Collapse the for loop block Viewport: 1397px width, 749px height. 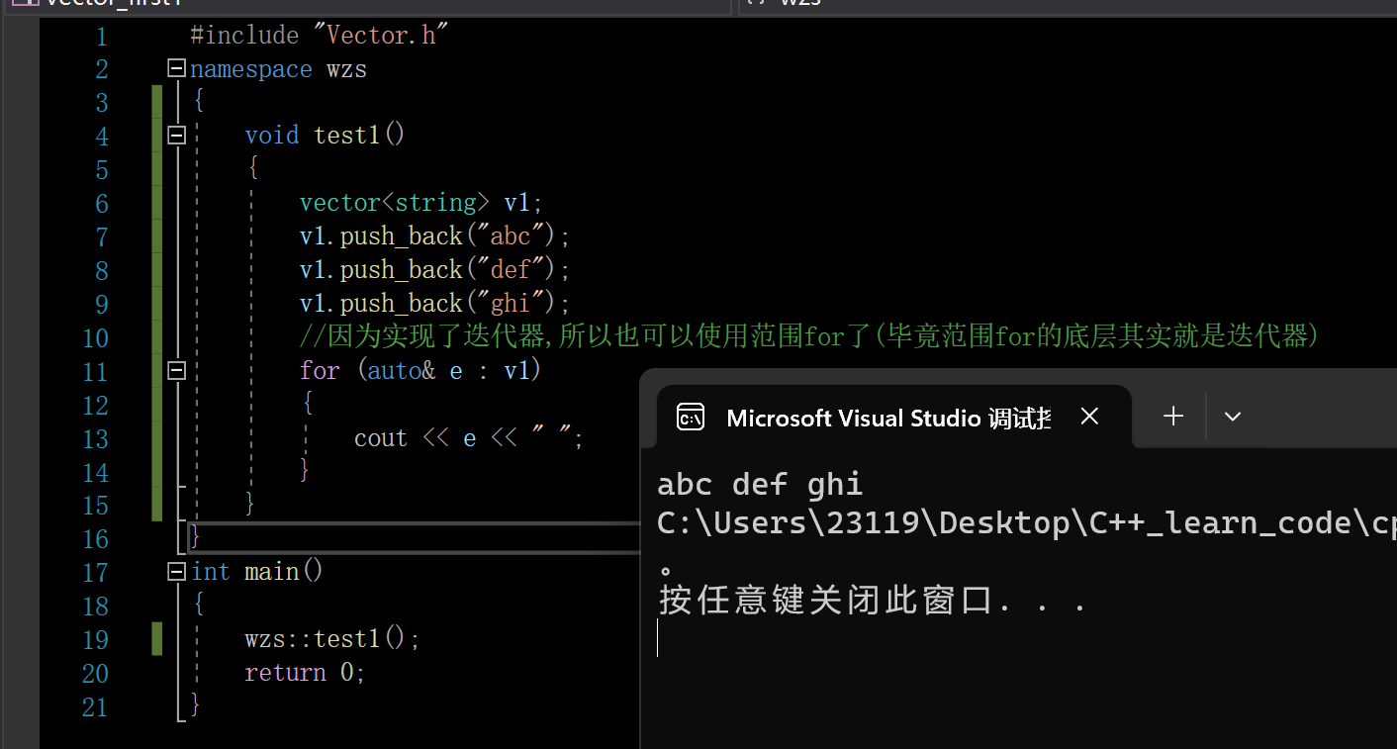177,370
